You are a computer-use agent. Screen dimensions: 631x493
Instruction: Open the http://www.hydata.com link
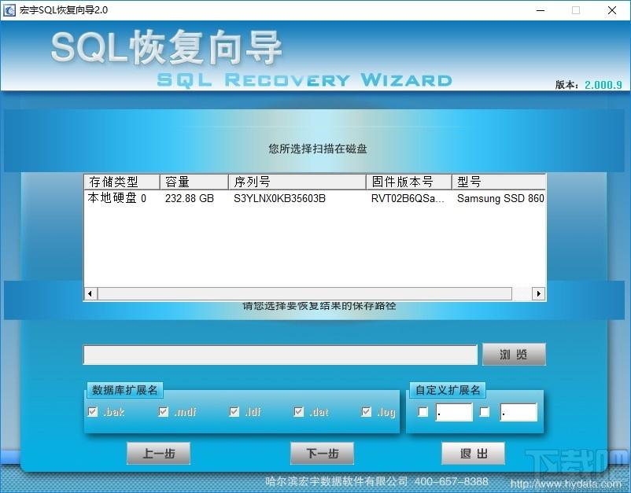tap(566, 484)
